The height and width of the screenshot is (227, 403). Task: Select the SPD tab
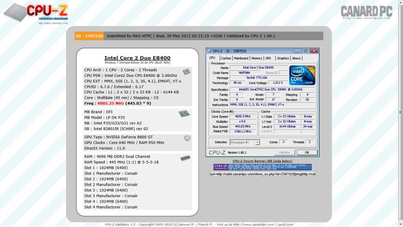268,58
